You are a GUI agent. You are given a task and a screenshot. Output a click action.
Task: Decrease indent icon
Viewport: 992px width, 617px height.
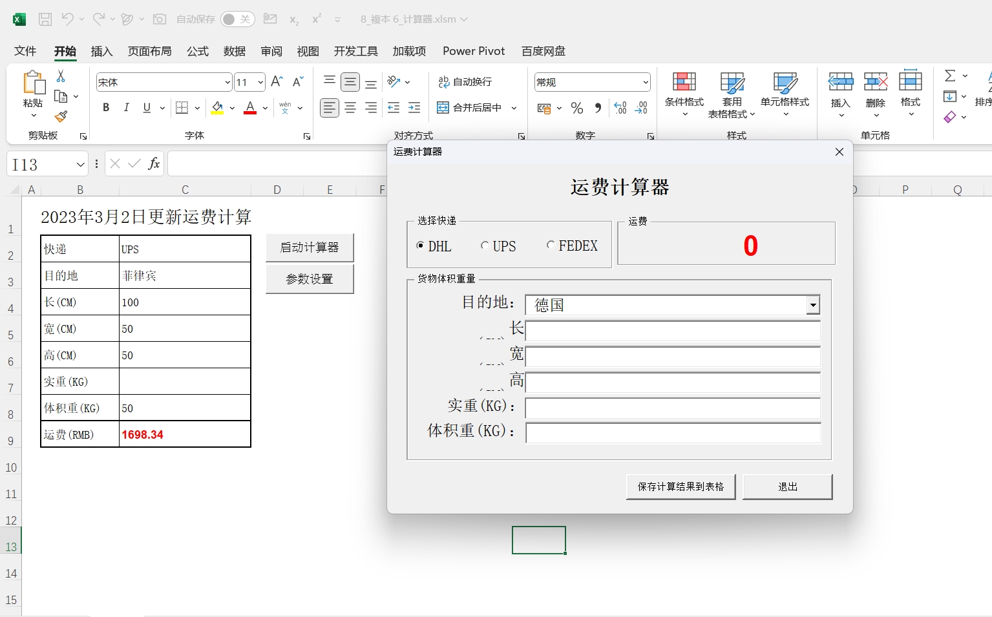pos(394,108)
